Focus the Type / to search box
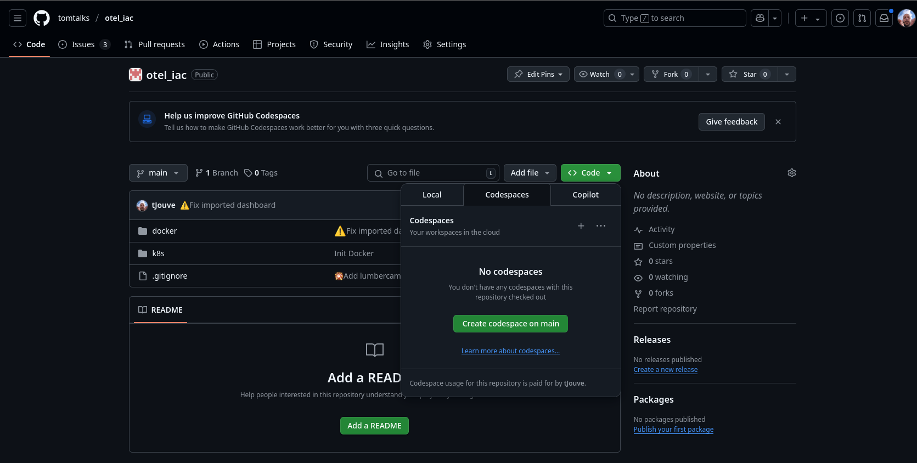 tap(675, 18)
